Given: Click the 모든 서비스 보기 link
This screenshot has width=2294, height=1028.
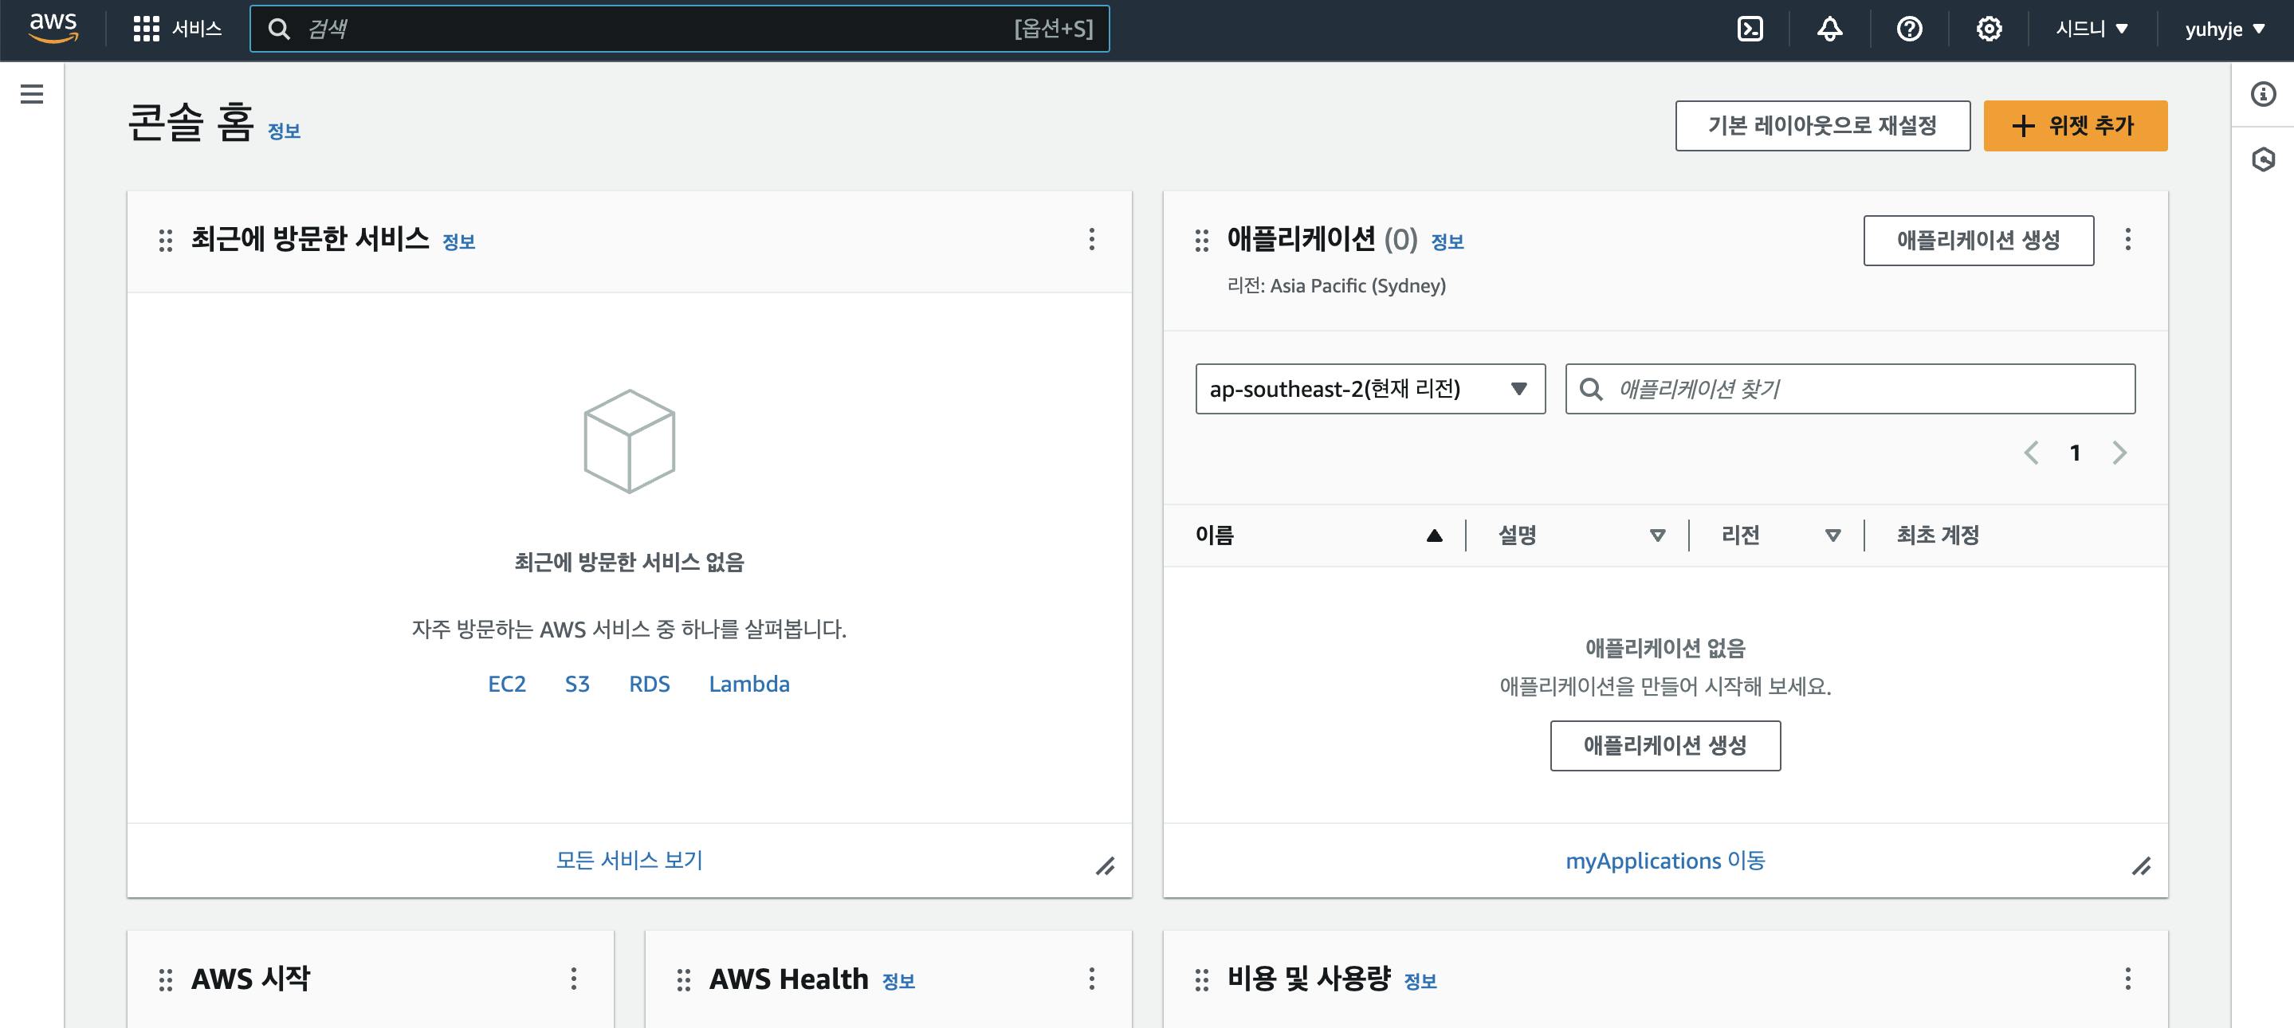Looking at the screenshot, I should [630, 860].
